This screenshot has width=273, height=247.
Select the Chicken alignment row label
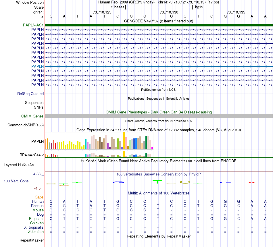[37, 223]
